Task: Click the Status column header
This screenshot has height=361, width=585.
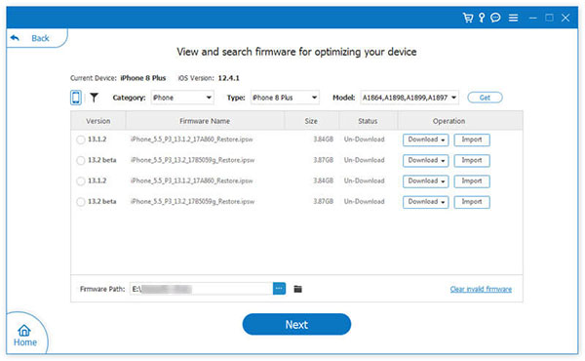Action: pyautogui.click(x=368, y=121)
